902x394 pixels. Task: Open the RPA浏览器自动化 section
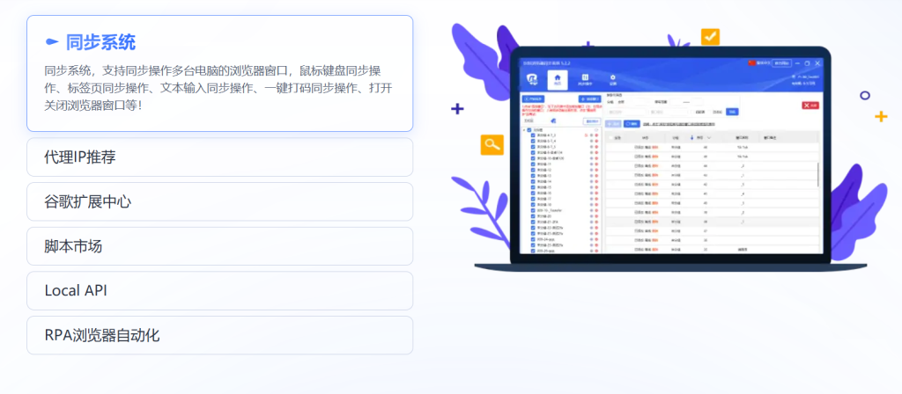219,335
